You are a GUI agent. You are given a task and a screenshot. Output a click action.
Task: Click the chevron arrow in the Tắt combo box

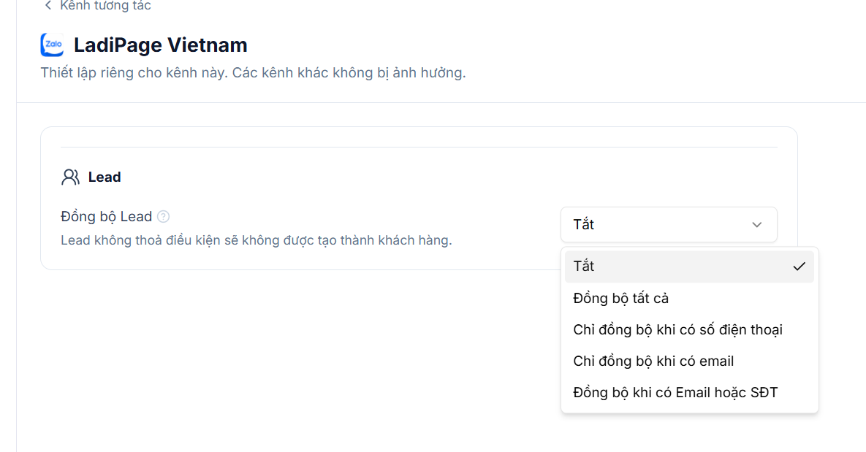[756, 225]
